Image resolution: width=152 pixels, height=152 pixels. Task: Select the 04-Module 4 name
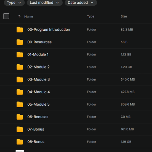(39, 92)
